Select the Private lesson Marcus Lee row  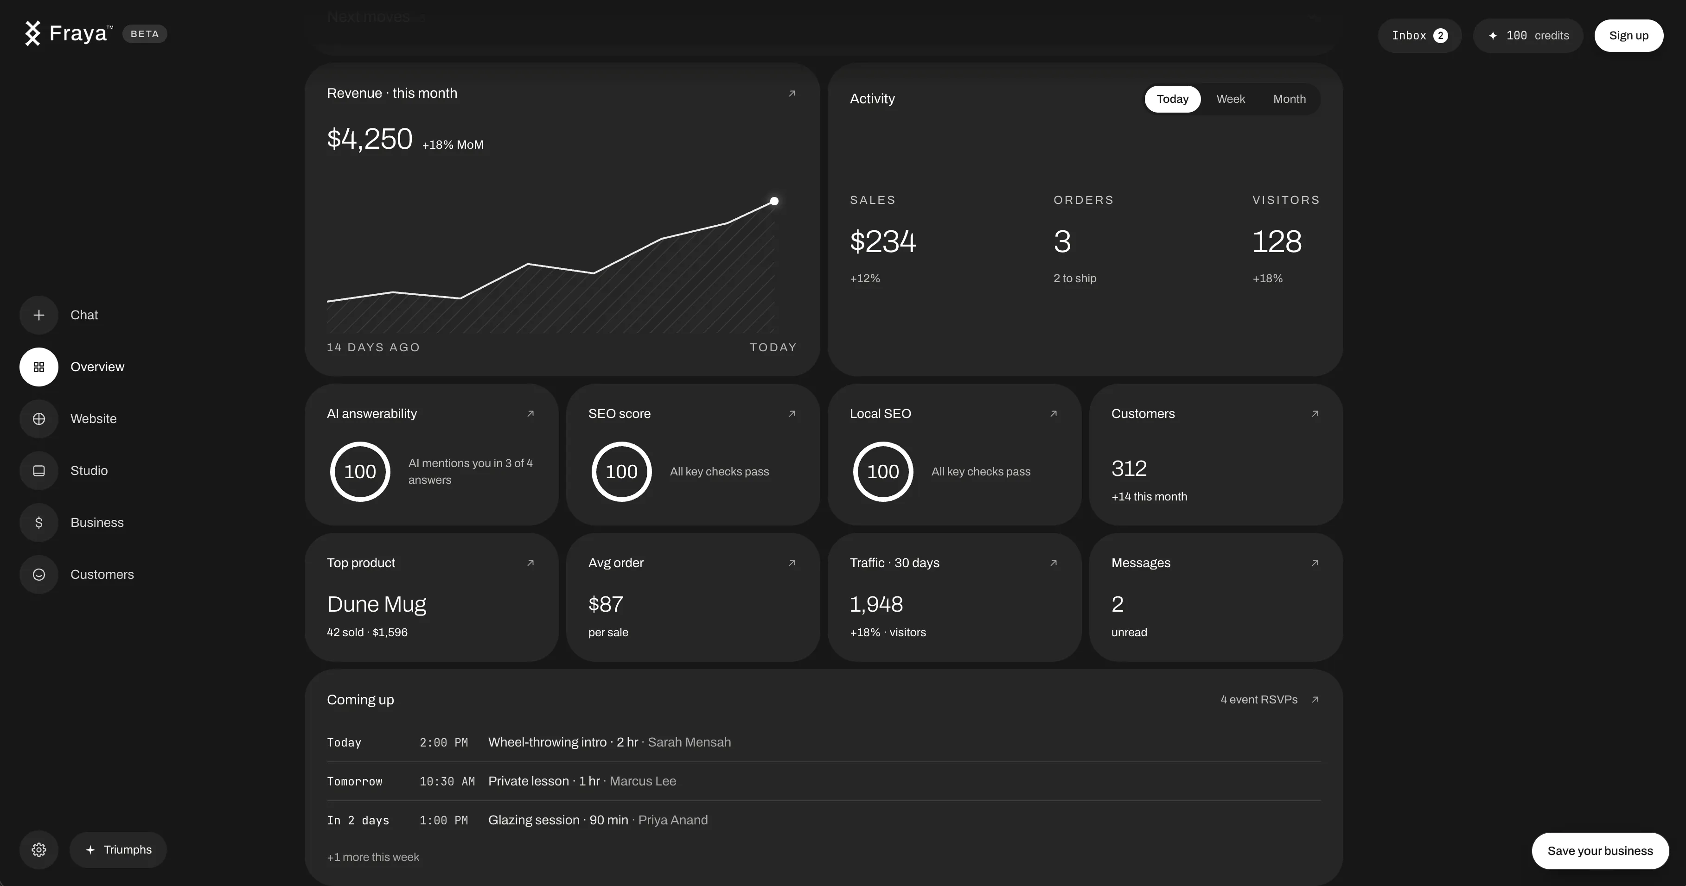(824, 781)
